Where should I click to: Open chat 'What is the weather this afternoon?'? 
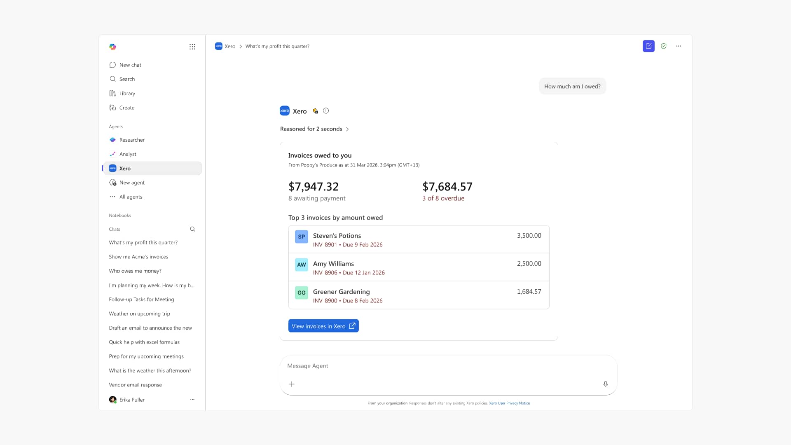(x=150, y=370)
